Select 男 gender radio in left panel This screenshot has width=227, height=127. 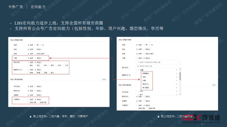point(35,45)
